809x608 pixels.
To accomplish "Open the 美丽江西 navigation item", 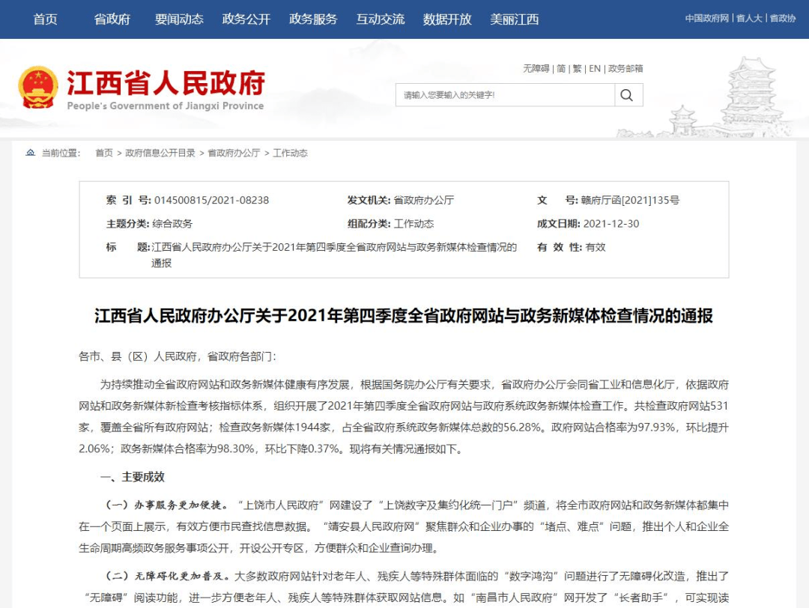I will (515, 19).
